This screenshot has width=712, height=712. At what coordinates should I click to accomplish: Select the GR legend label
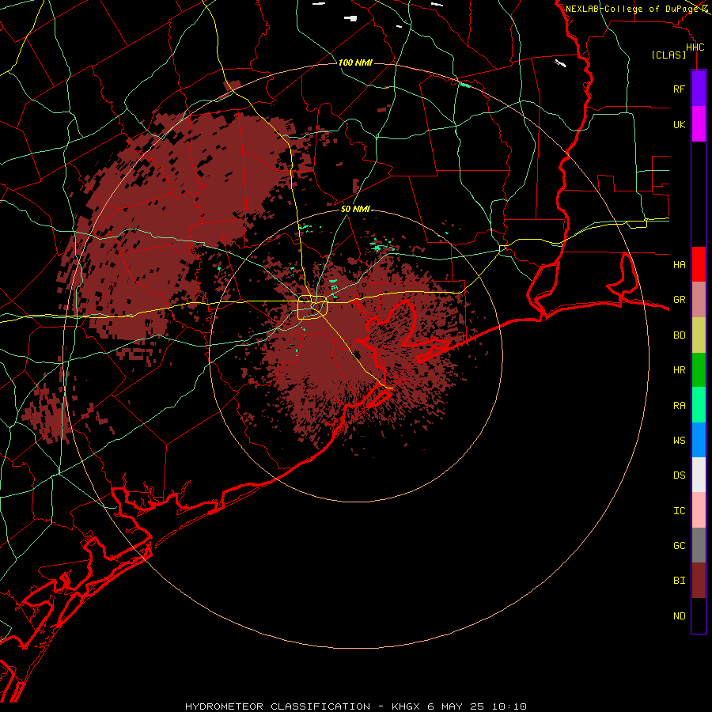click(x=679, y=300)
